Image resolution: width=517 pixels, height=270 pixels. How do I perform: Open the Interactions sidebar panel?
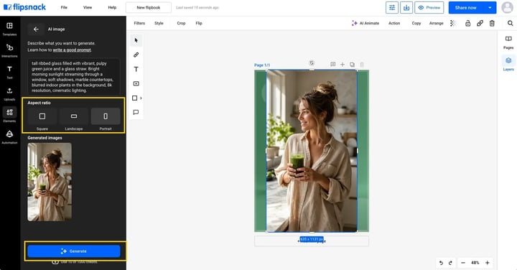click(x=9, y=50)
